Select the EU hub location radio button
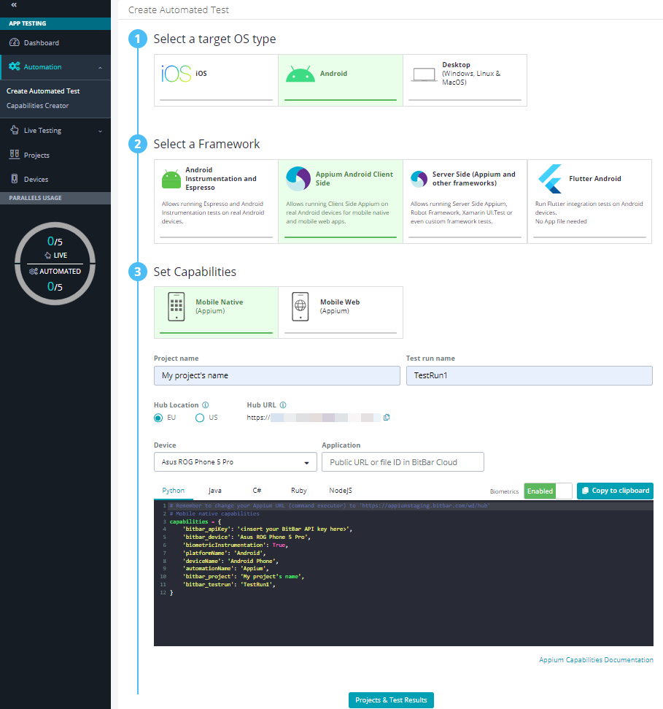 [158, 418]
